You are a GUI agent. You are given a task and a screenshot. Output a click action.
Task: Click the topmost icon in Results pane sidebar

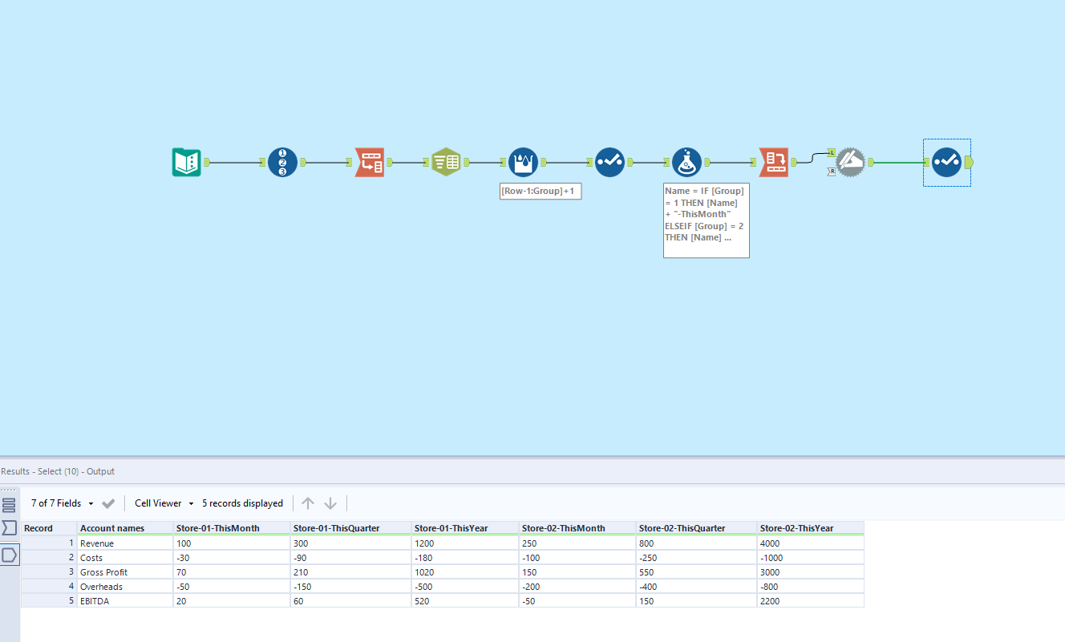[9, 503]
